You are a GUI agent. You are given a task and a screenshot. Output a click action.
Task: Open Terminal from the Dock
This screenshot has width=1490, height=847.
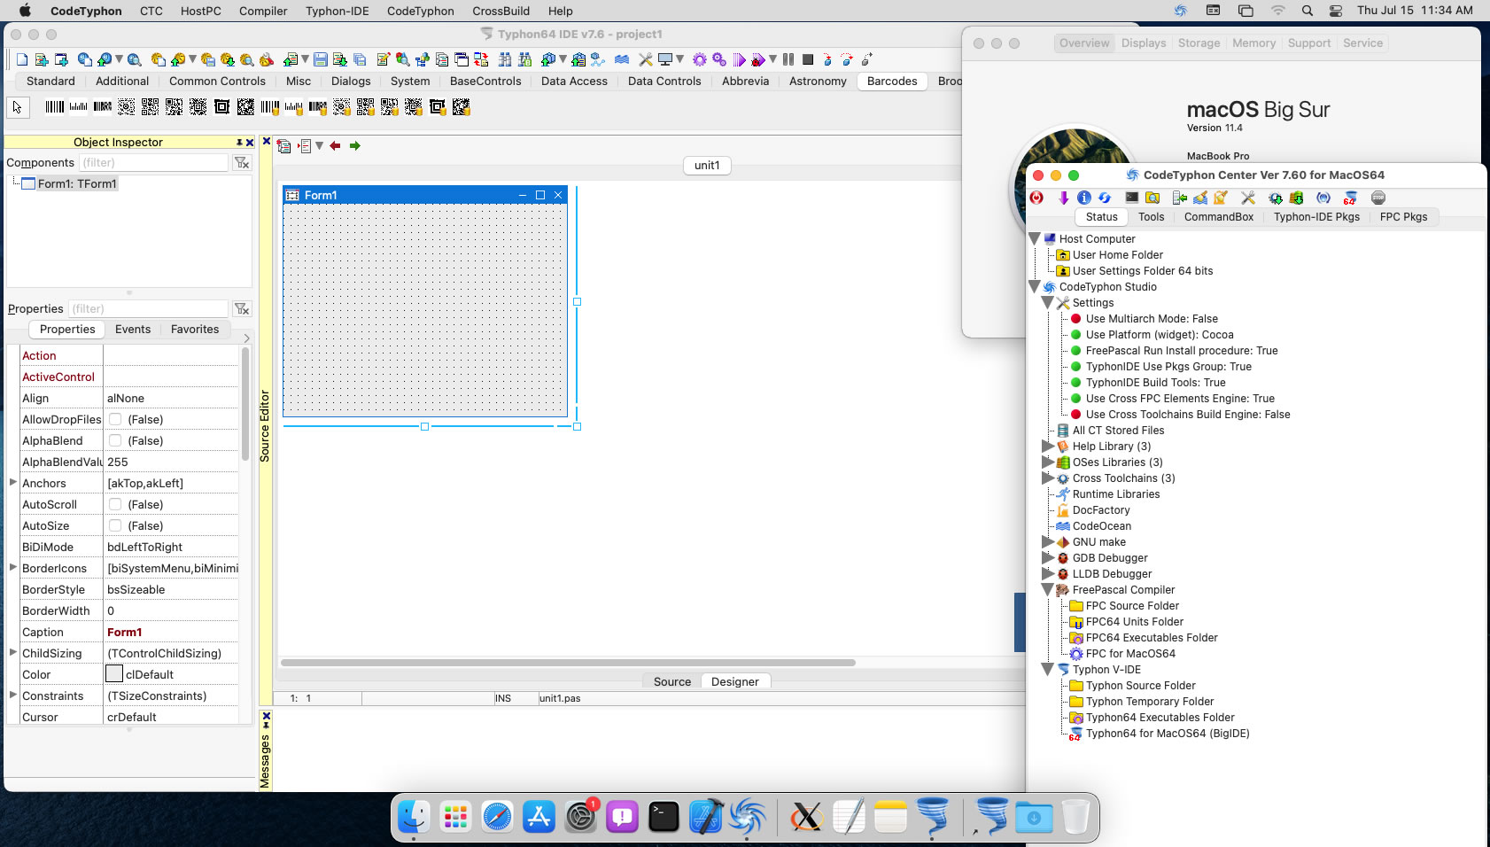(664, 816)
